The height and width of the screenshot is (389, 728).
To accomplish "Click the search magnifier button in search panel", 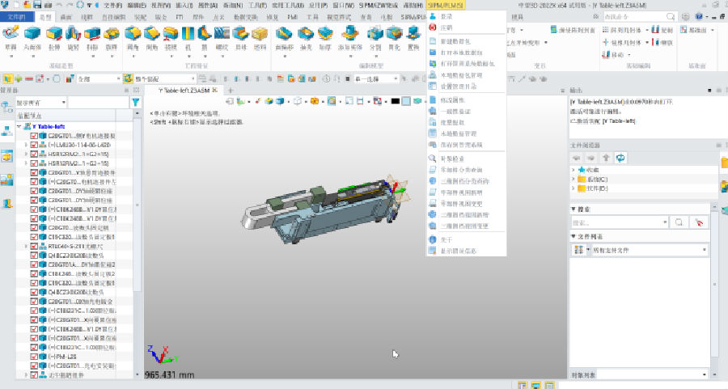I will tap(679, 221).
